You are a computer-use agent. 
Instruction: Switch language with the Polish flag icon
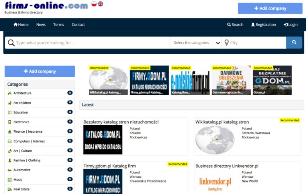(94, 4)
